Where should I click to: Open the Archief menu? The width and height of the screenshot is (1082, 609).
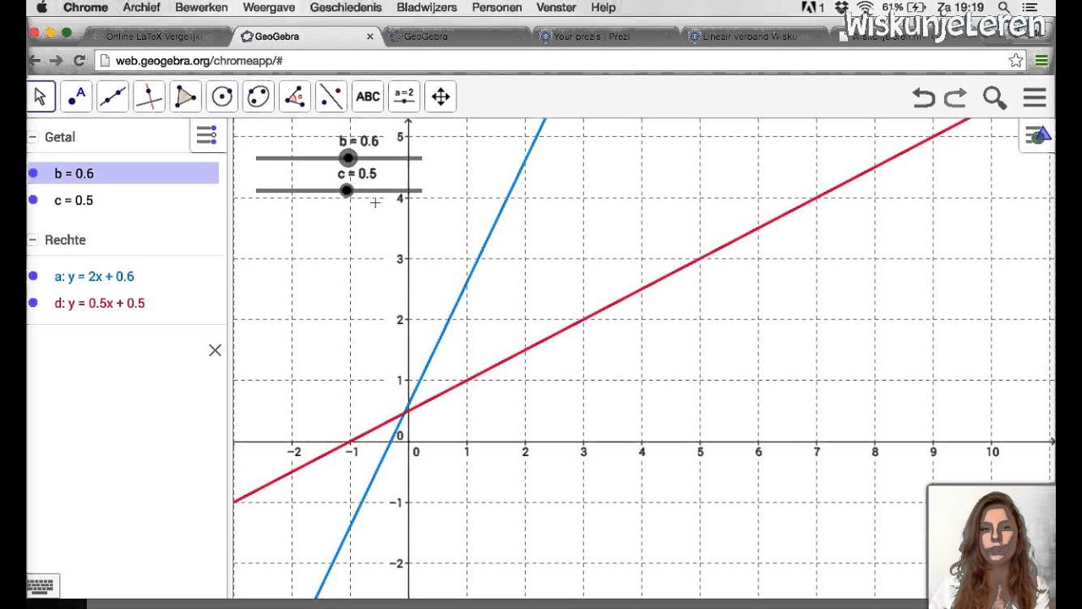[x=141, y=8]
